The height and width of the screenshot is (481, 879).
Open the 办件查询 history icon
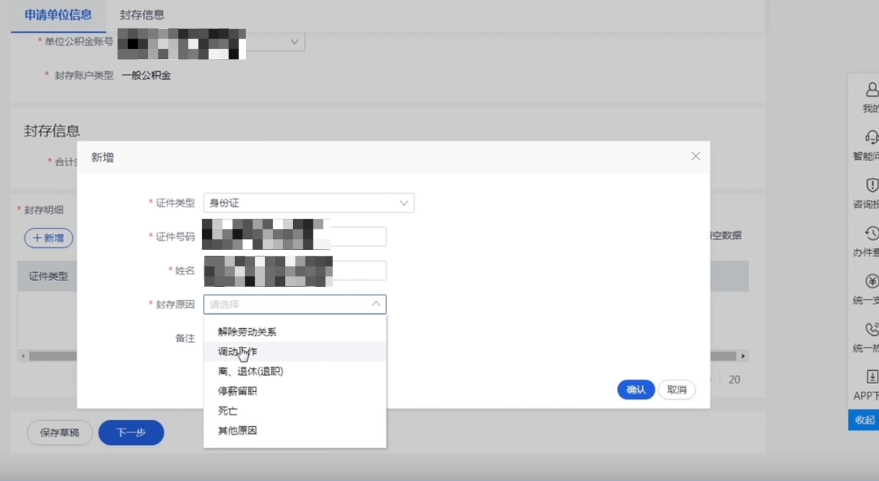tap(871, 234)
